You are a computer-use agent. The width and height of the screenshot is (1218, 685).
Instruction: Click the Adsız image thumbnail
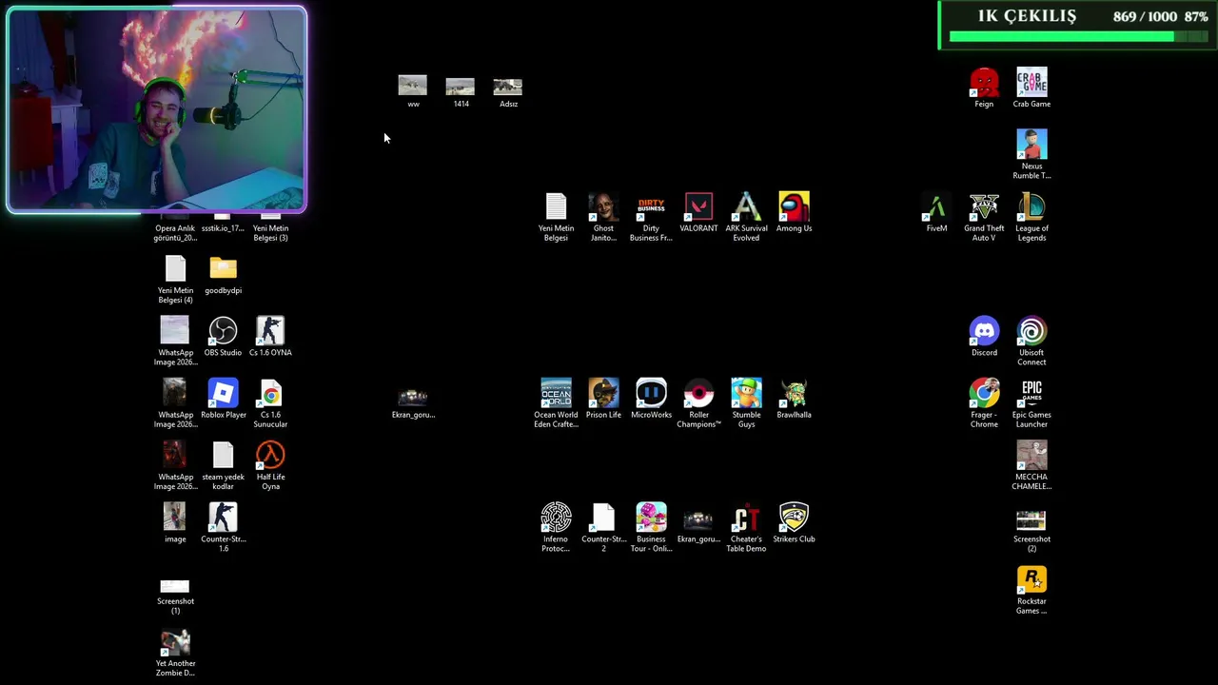(x=508, y=86)
